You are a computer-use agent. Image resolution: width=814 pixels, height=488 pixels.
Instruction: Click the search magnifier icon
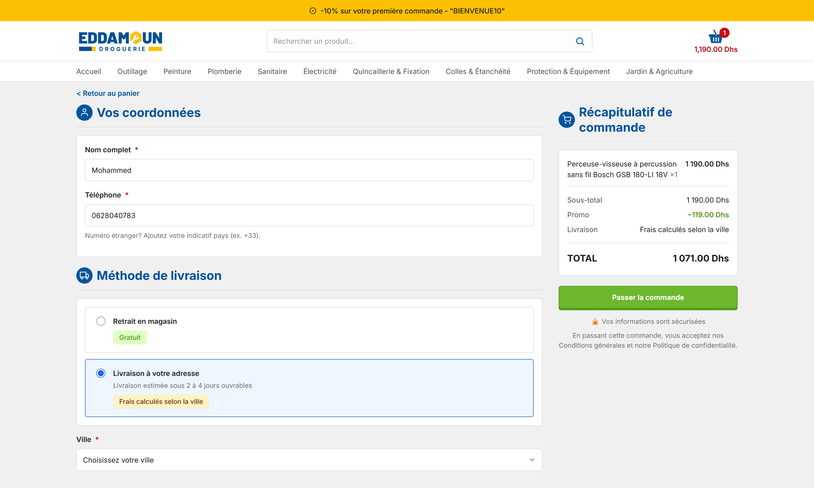[x=580, y=41]
